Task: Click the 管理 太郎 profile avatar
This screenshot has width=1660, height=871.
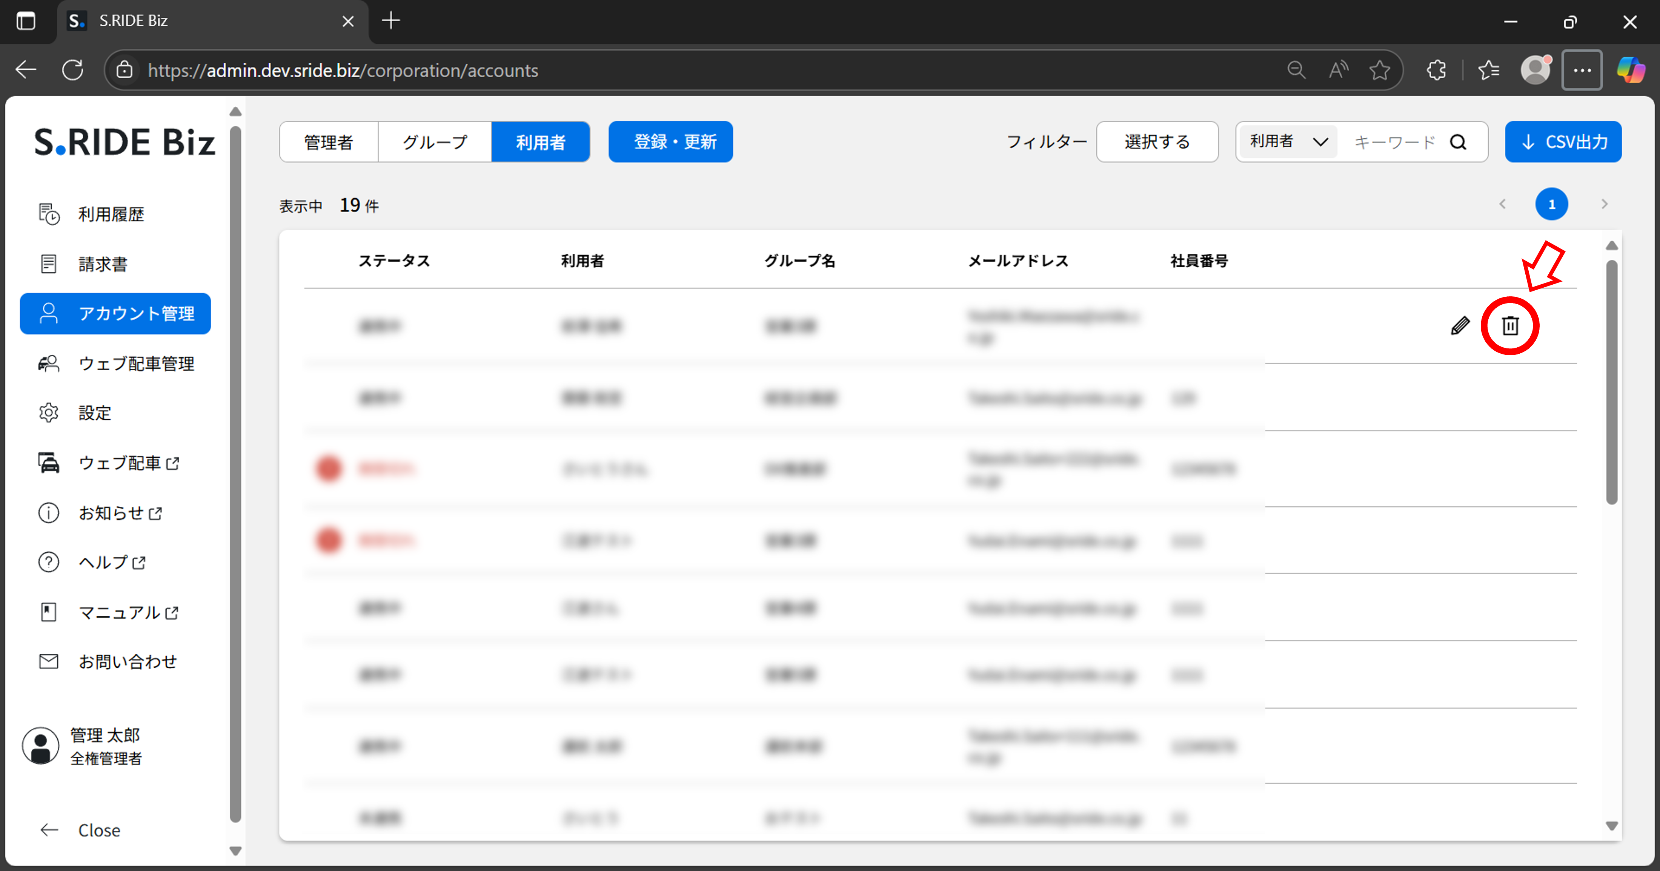Action: click(x=41, y=746)
